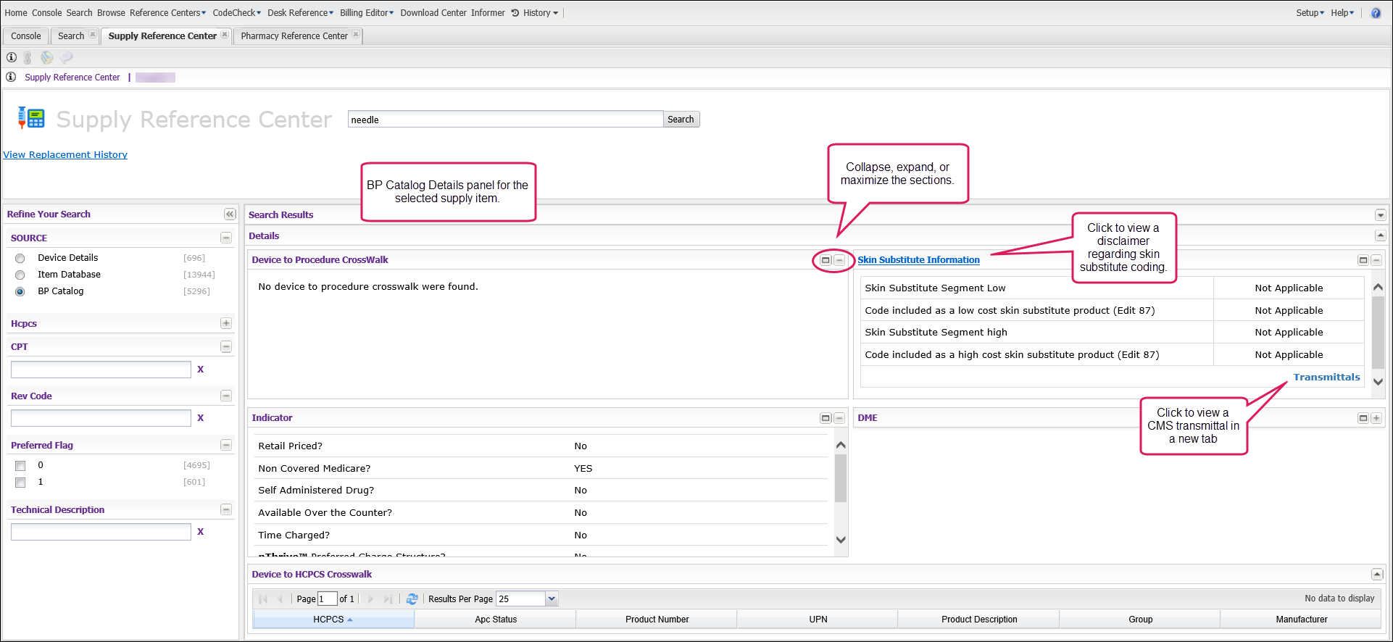Image resolution: width=1393 pixels, height=642 pixels.
Task: Click the blue help icon at top right
Action: coord(1376,13)
